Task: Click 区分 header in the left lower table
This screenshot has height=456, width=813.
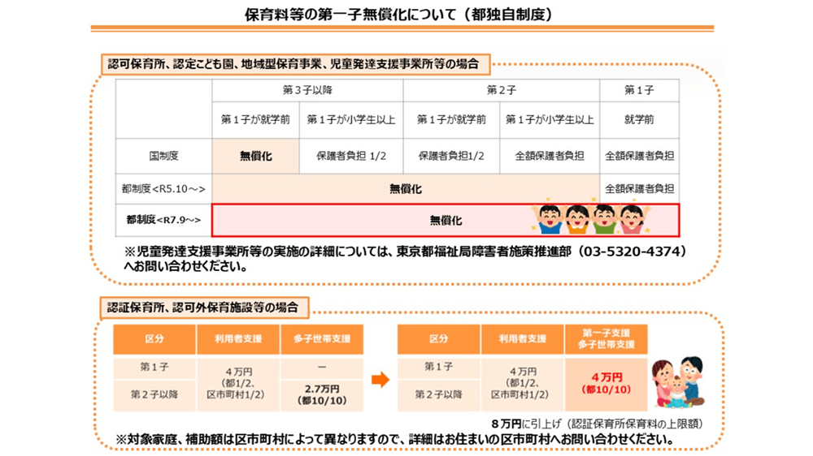Action: coord(154,339)
